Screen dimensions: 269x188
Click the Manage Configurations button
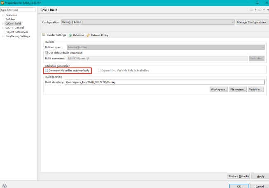click(x=253, y=22)
